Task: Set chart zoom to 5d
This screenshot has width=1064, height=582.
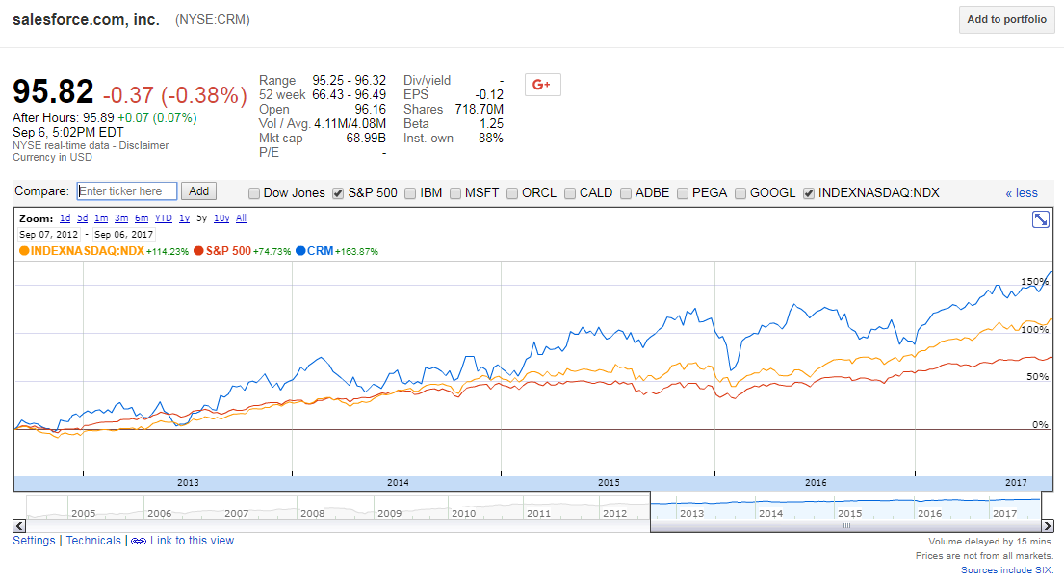Action: (x=82, y=218)
